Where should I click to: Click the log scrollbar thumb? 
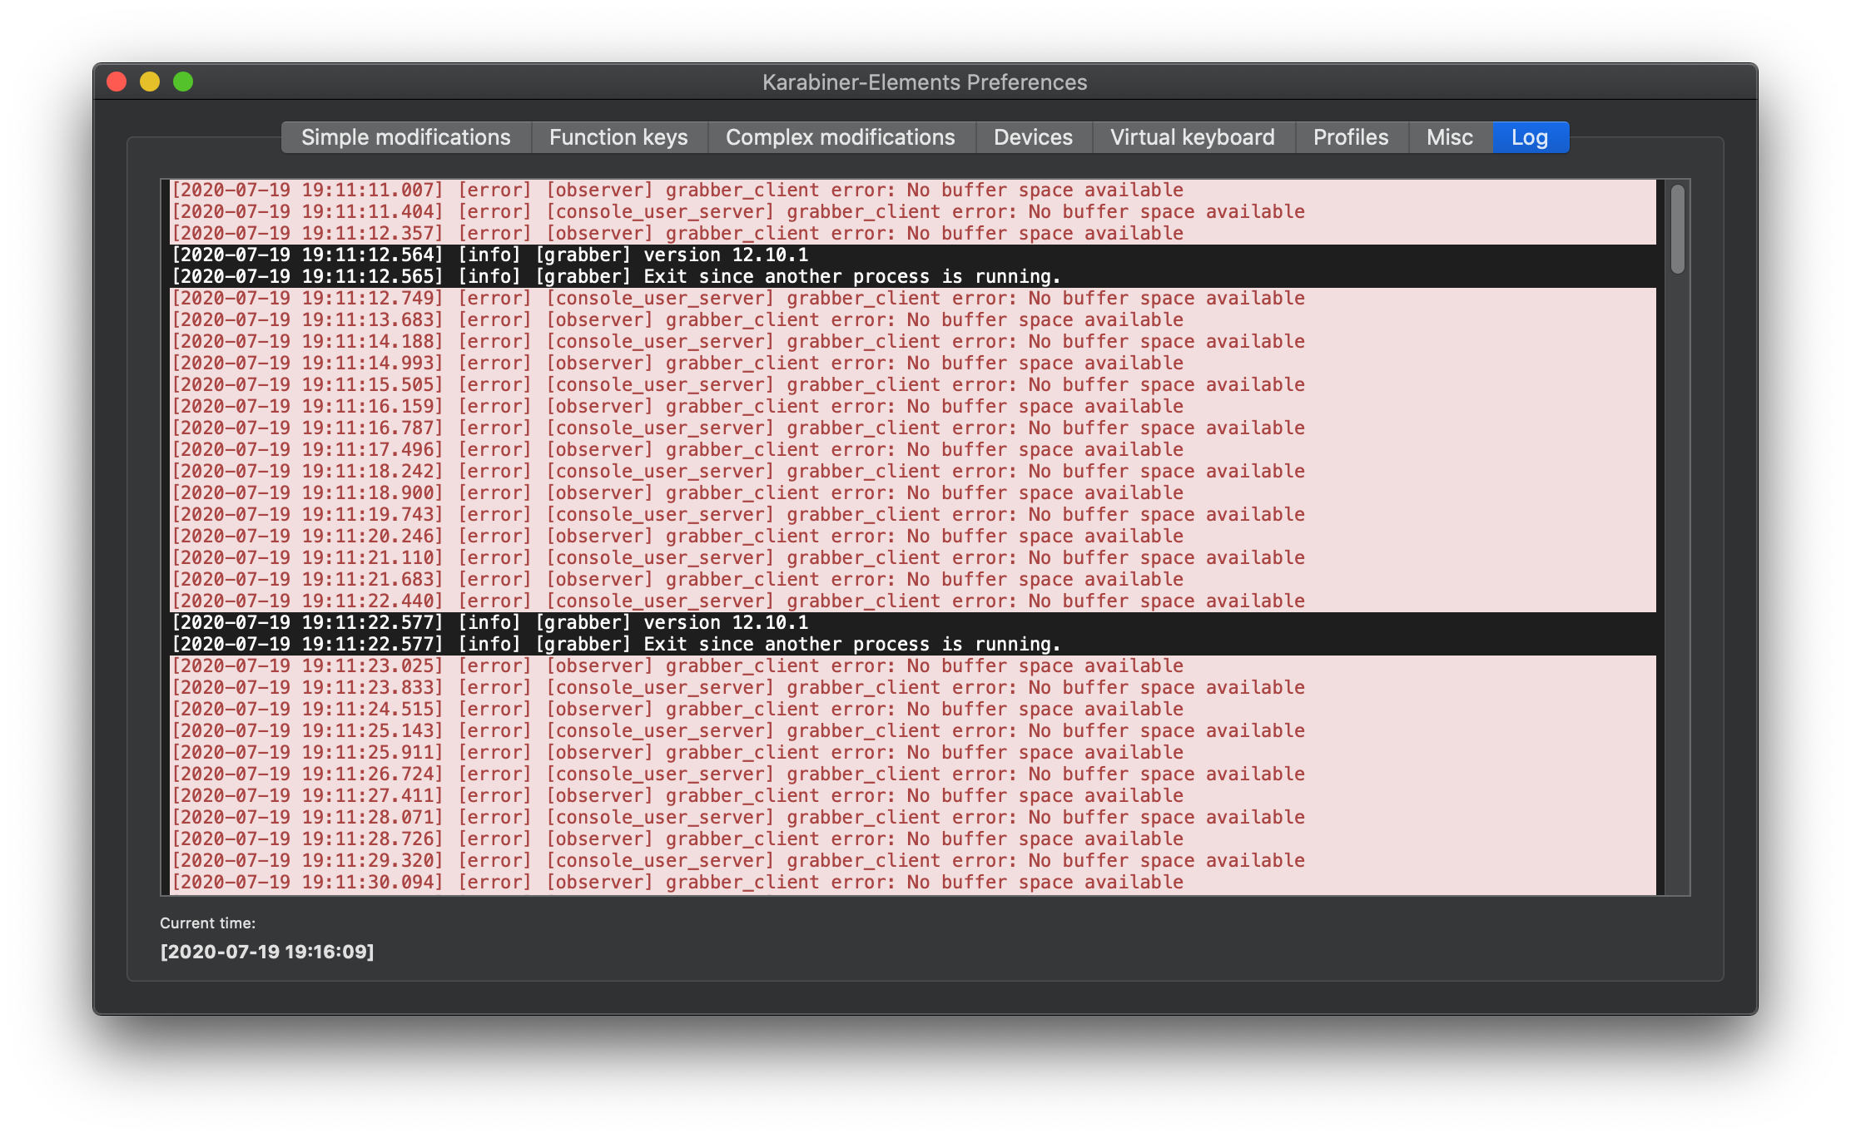pos(1677,229)
